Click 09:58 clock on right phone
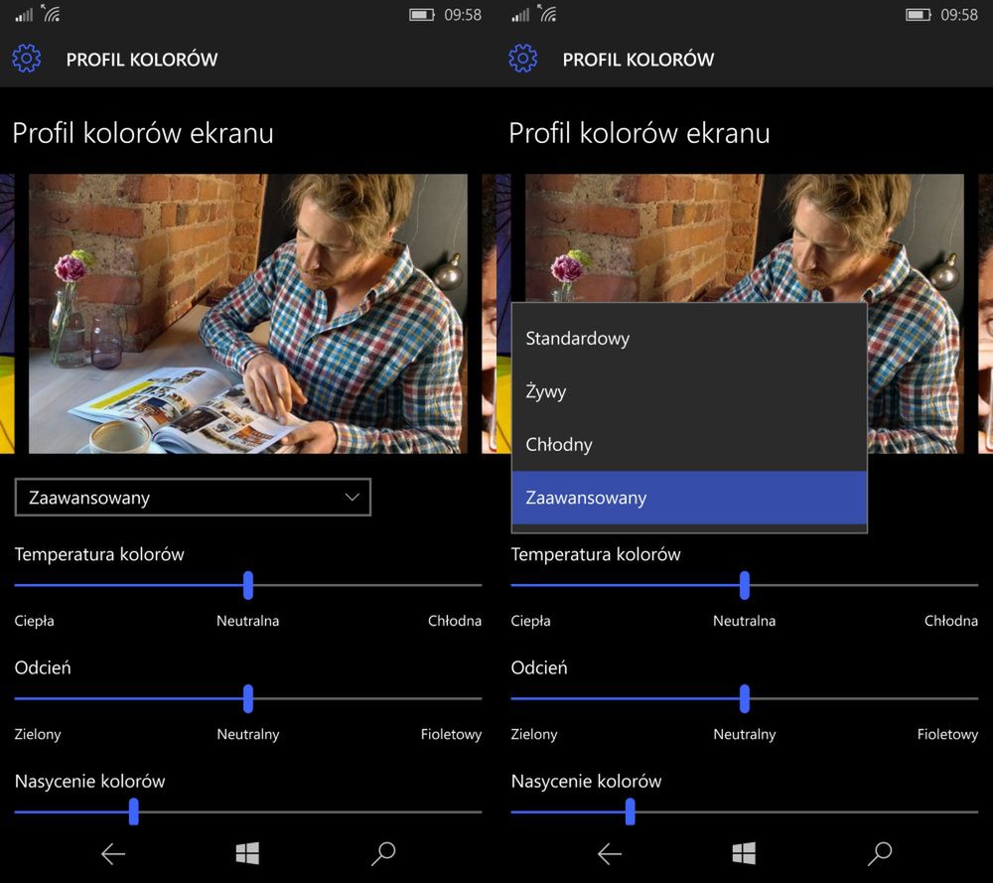The image size is (993, 883). click(x=959, y=15)
